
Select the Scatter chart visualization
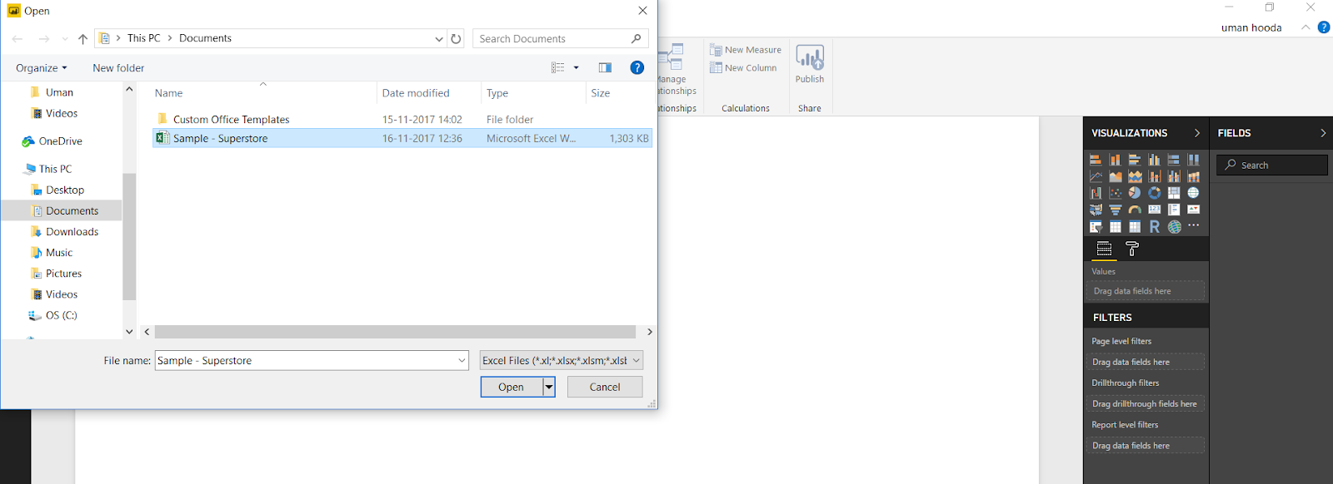click(x=1116, y=193)
